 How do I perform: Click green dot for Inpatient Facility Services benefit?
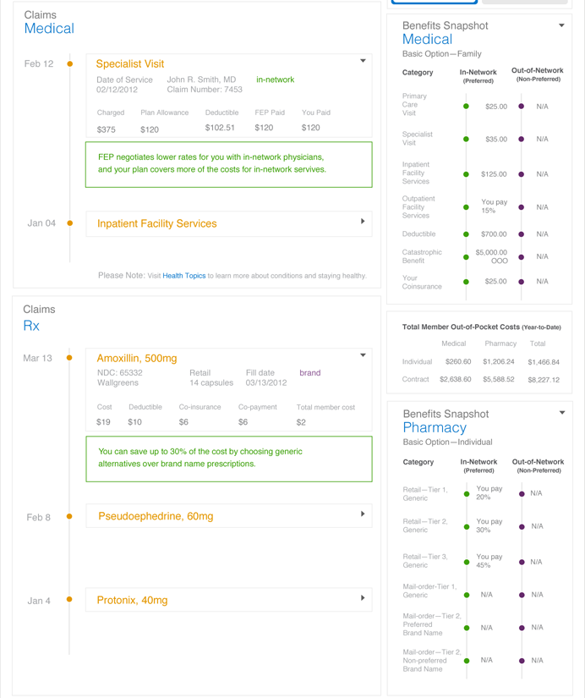point(466,174)
